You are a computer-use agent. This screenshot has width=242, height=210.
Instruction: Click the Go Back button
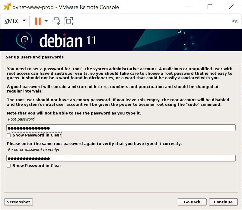(192, 202)
